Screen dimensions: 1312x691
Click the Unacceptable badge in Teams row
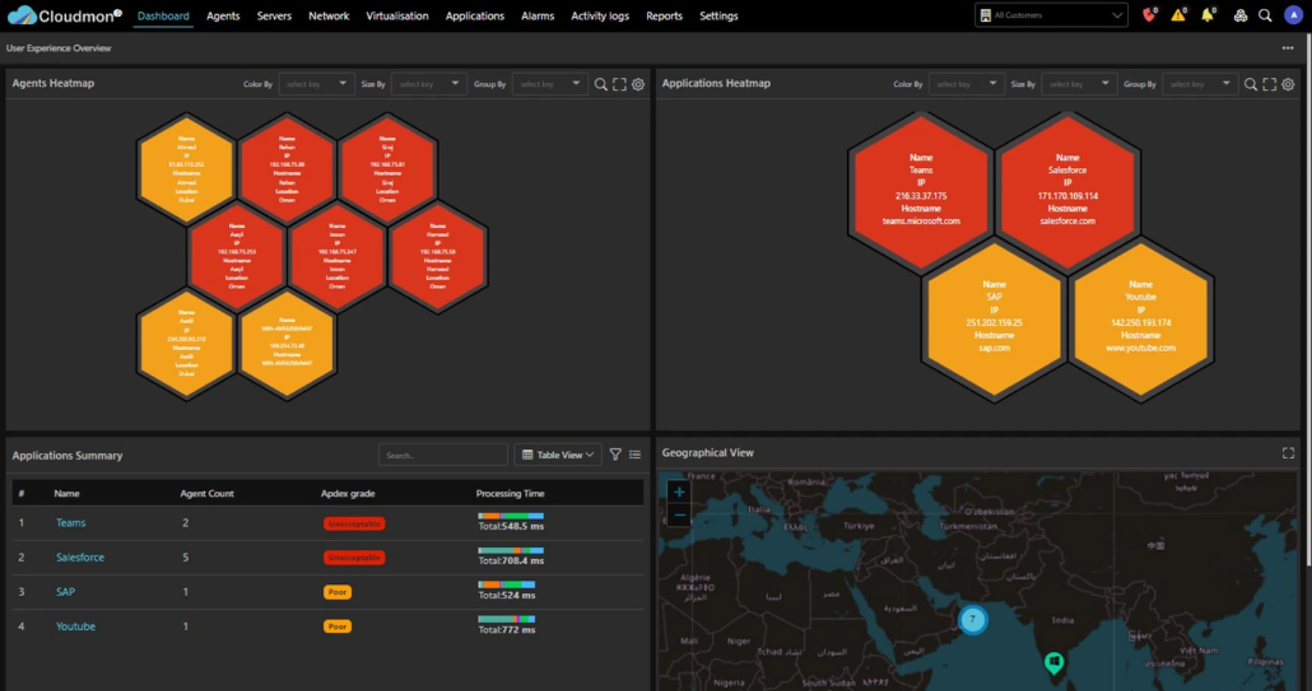click(x=355, y=524)
